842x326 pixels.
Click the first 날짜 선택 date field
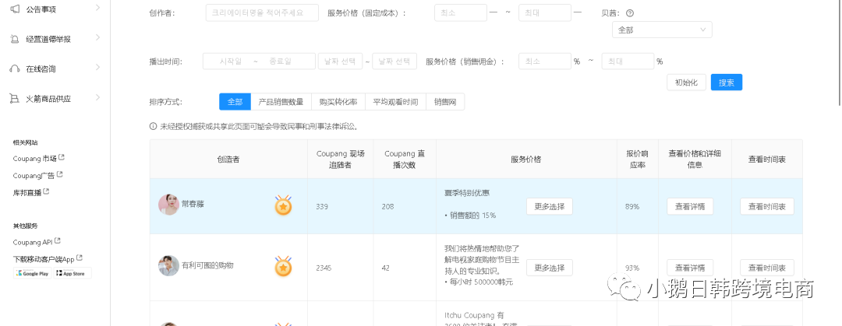(341, 61)
